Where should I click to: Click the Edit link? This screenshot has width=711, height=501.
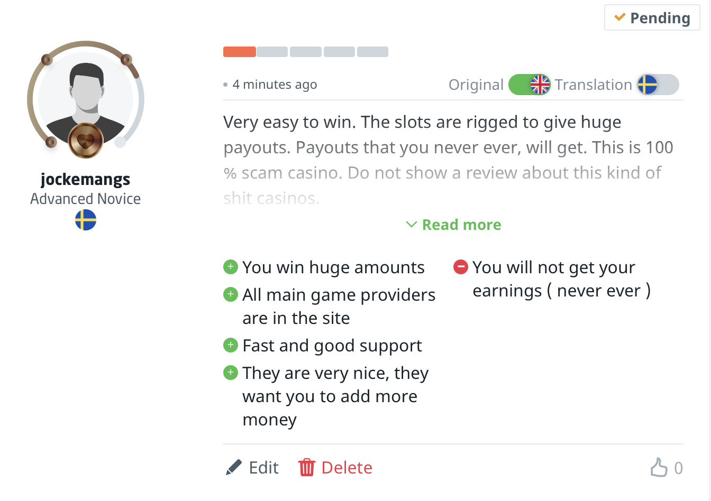[x=263, y=468]
